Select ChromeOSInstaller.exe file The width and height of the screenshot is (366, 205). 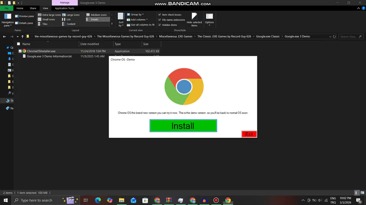[x=41, y=51]
